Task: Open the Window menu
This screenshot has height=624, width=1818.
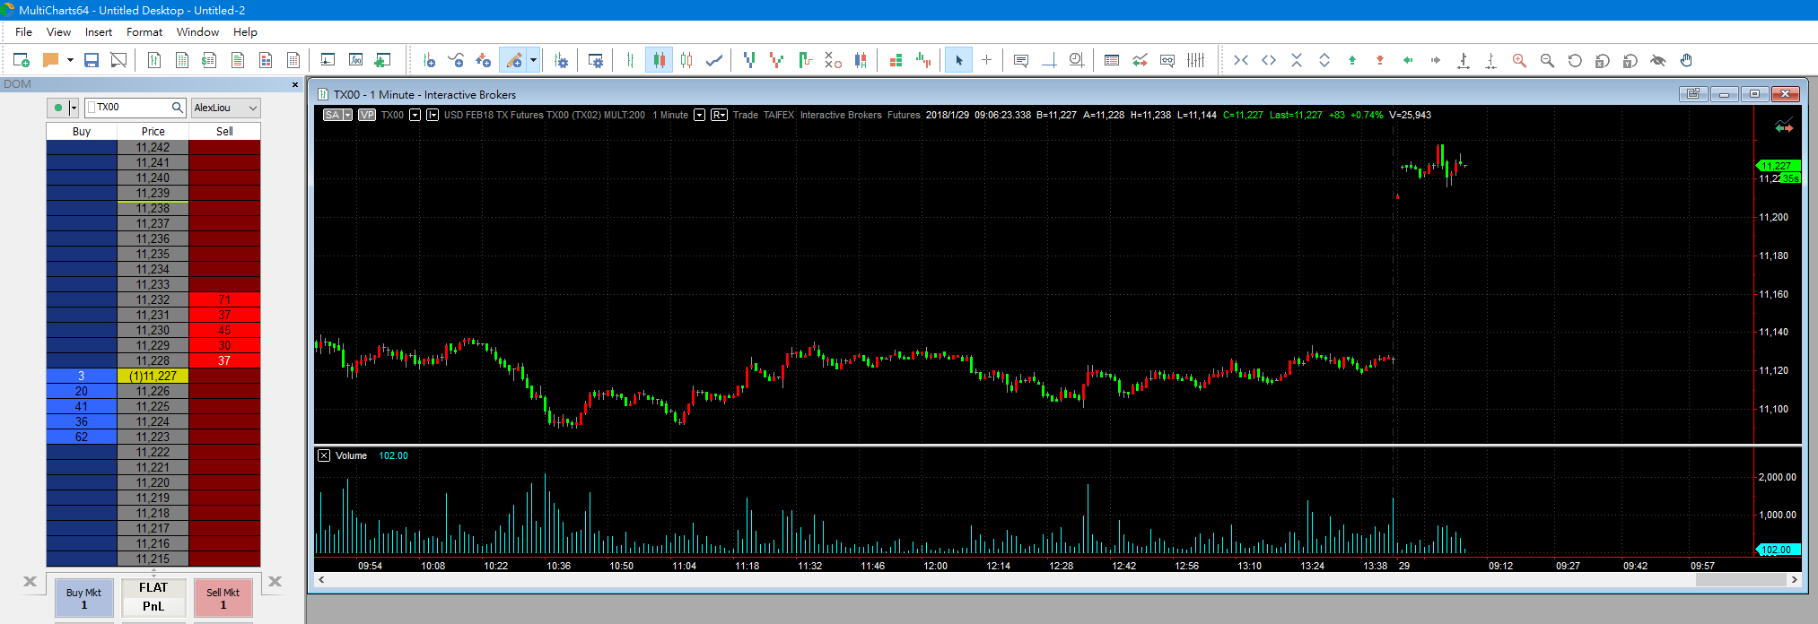Action: click(197, 31)
